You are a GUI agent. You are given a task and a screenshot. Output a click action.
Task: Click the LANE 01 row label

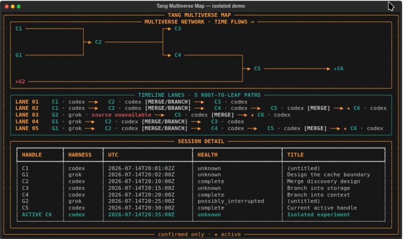[x=27, y=102]
